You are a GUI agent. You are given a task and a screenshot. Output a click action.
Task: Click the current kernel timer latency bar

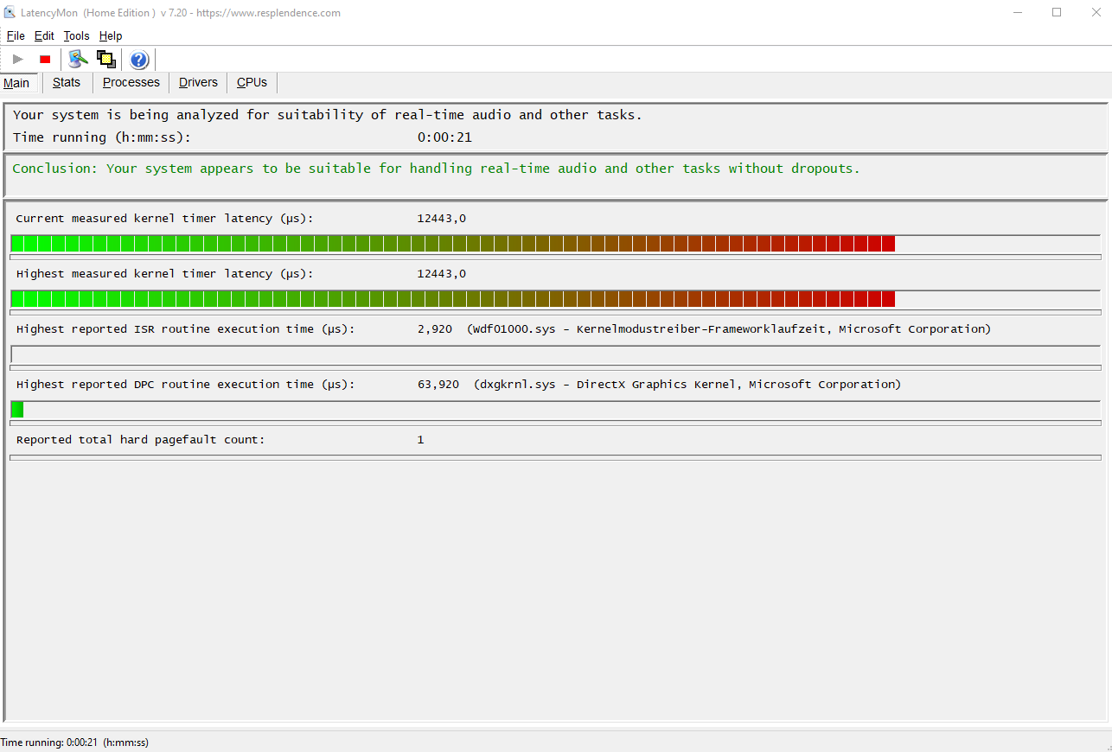click(555, 244)
